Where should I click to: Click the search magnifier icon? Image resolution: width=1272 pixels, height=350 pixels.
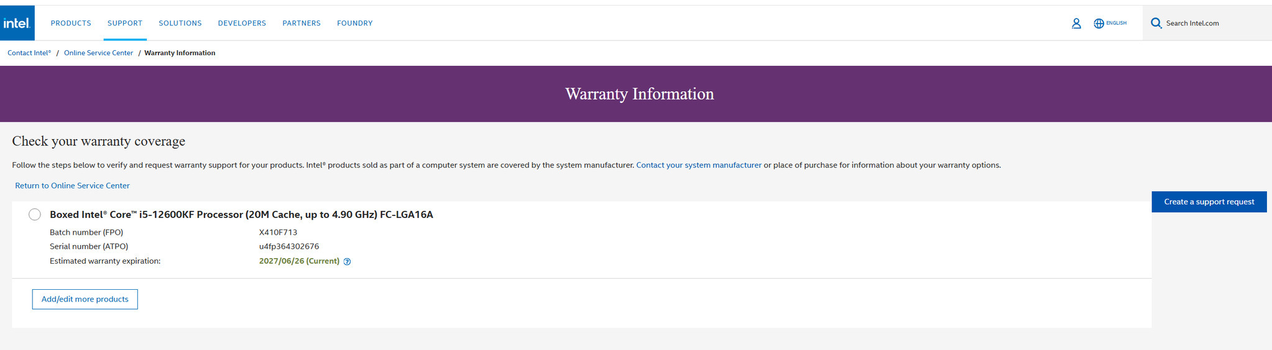coord(1156,24)
